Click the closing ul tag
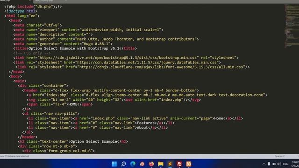Image resolution: width=299 pixels, height=168 pixels. click(x=28, y=132)
